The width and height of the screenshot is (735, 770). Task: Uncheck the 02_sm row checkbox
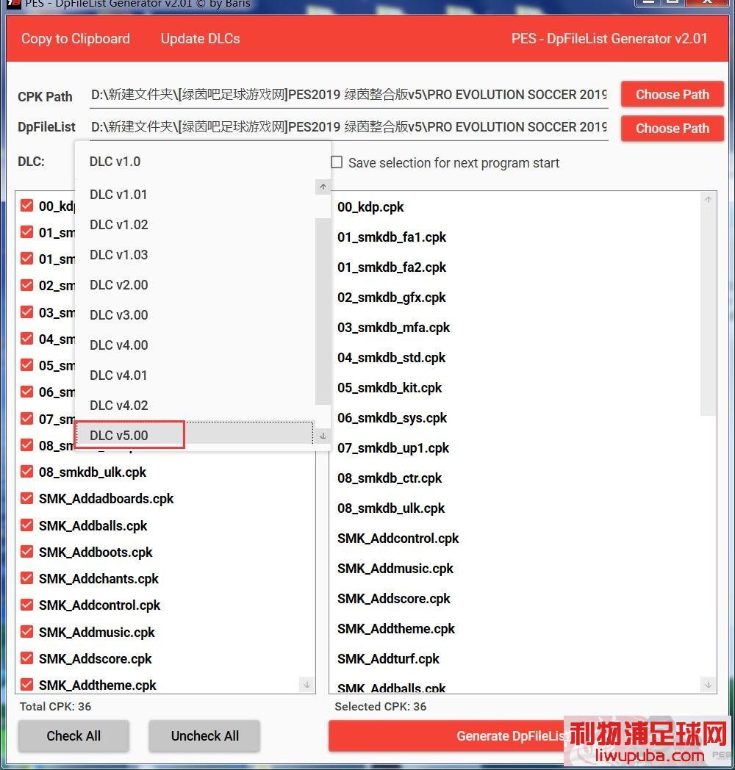point(27,285)
